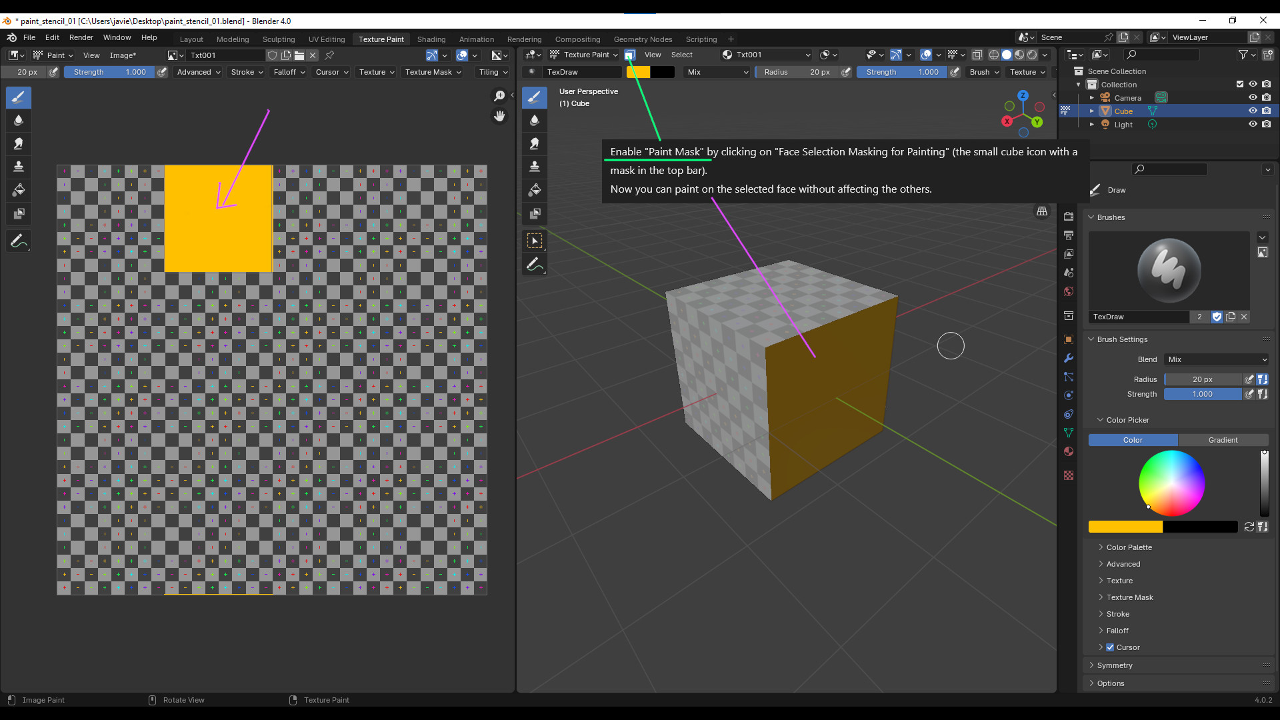Select the Clone stamp tool in the image editor toolbar
This screenshot has width=1280, height=720.
tap(19, 167)
